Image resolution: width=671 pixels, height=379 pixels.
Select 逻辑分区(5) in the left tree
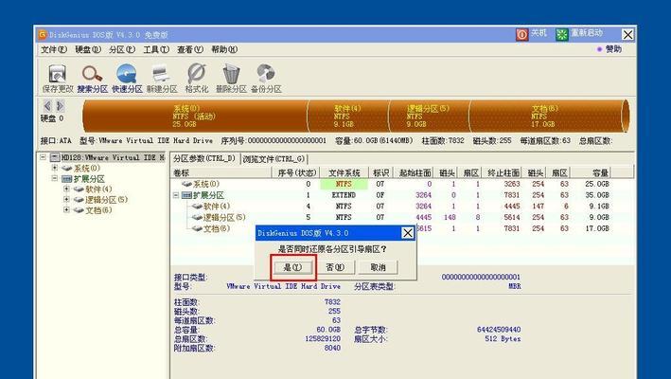(106, 200)
